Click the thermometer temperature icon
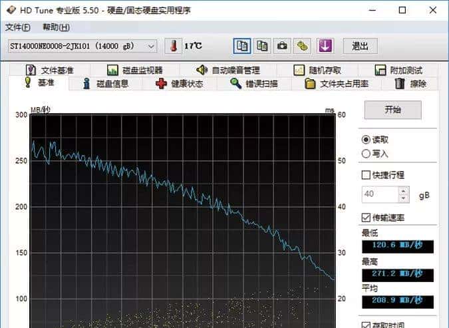Viewport: 449px width, 328px height. (172, 46)
